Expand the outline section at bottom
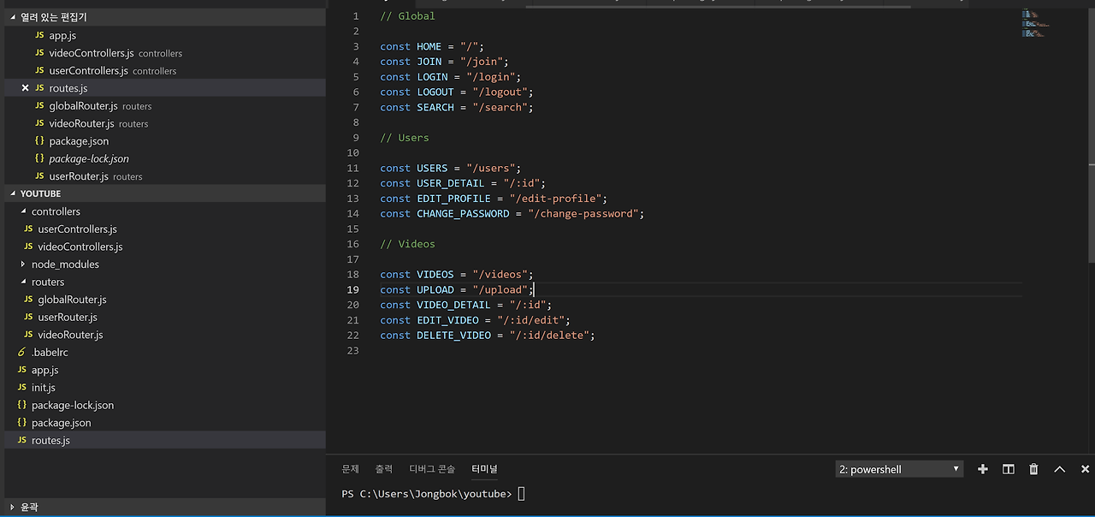1095x517 pixels. [x=165, y=507]
